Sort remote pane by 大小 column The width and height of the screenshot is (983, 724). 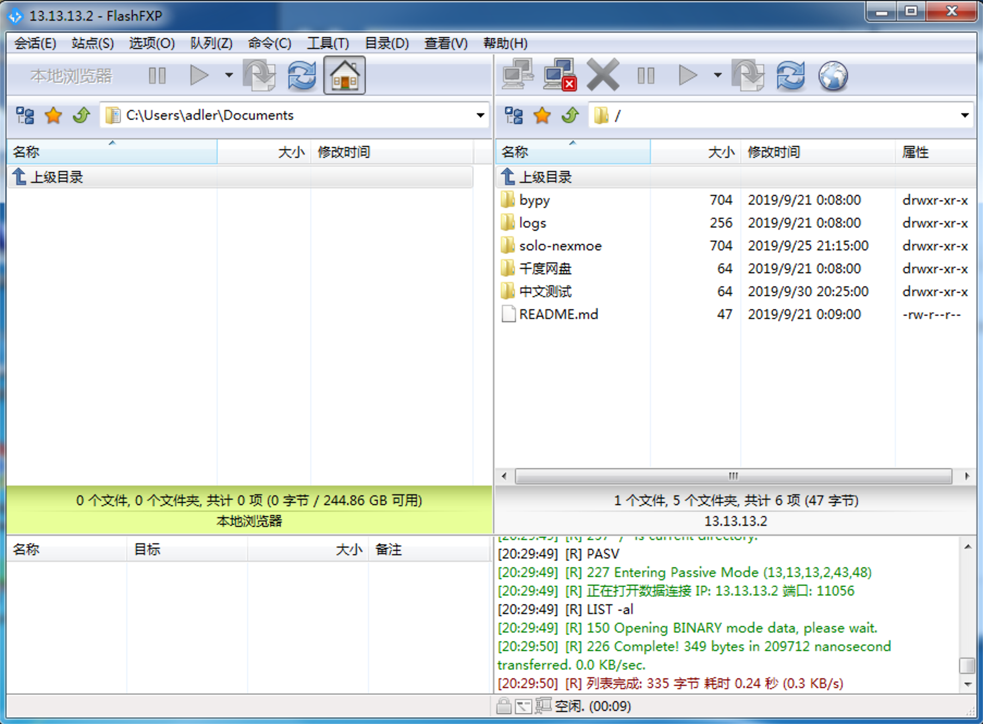[695, 152]
